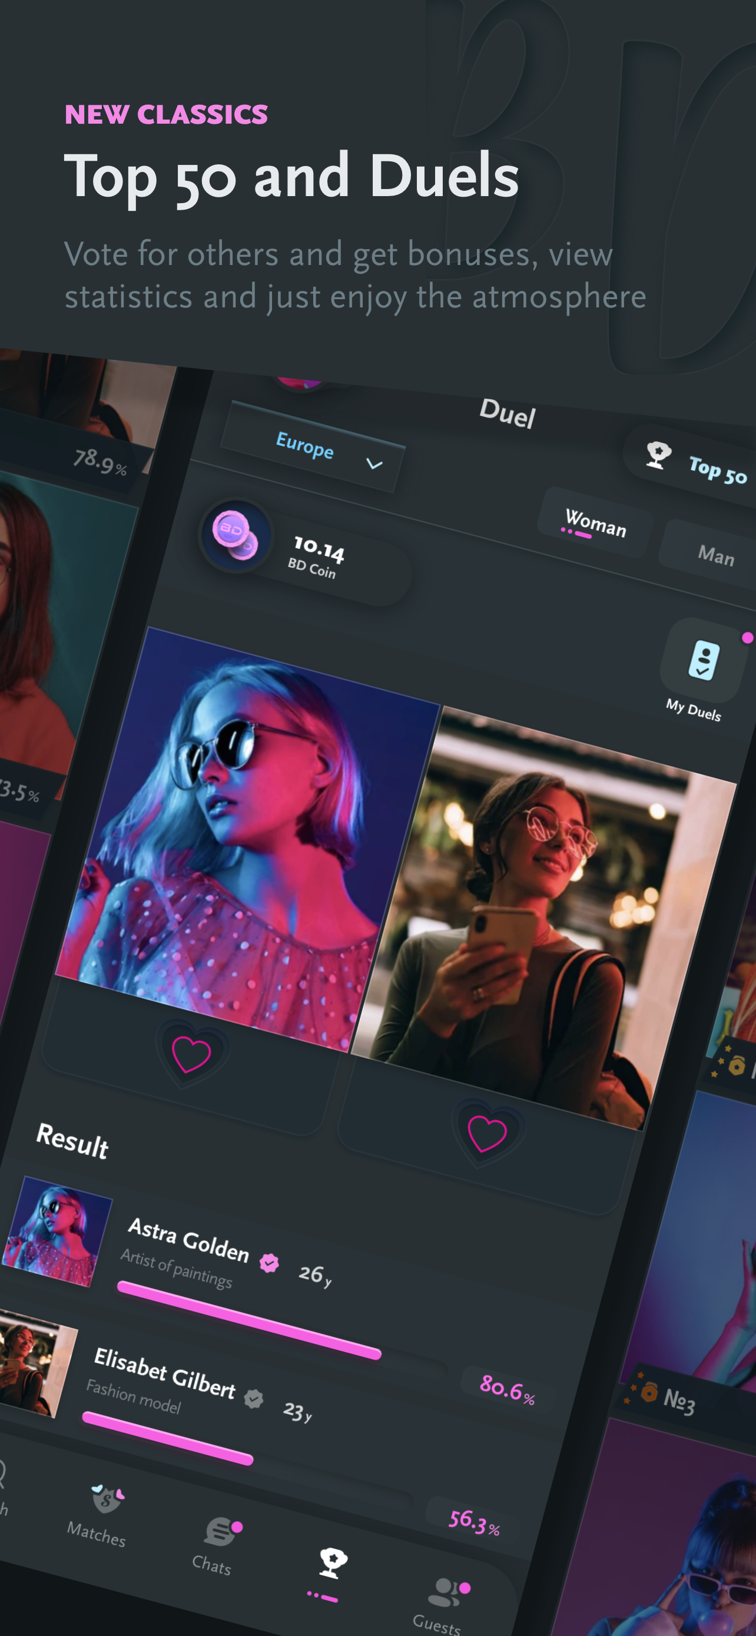Open the Matches tab
756x1636 pixels.
(99, 1516)
